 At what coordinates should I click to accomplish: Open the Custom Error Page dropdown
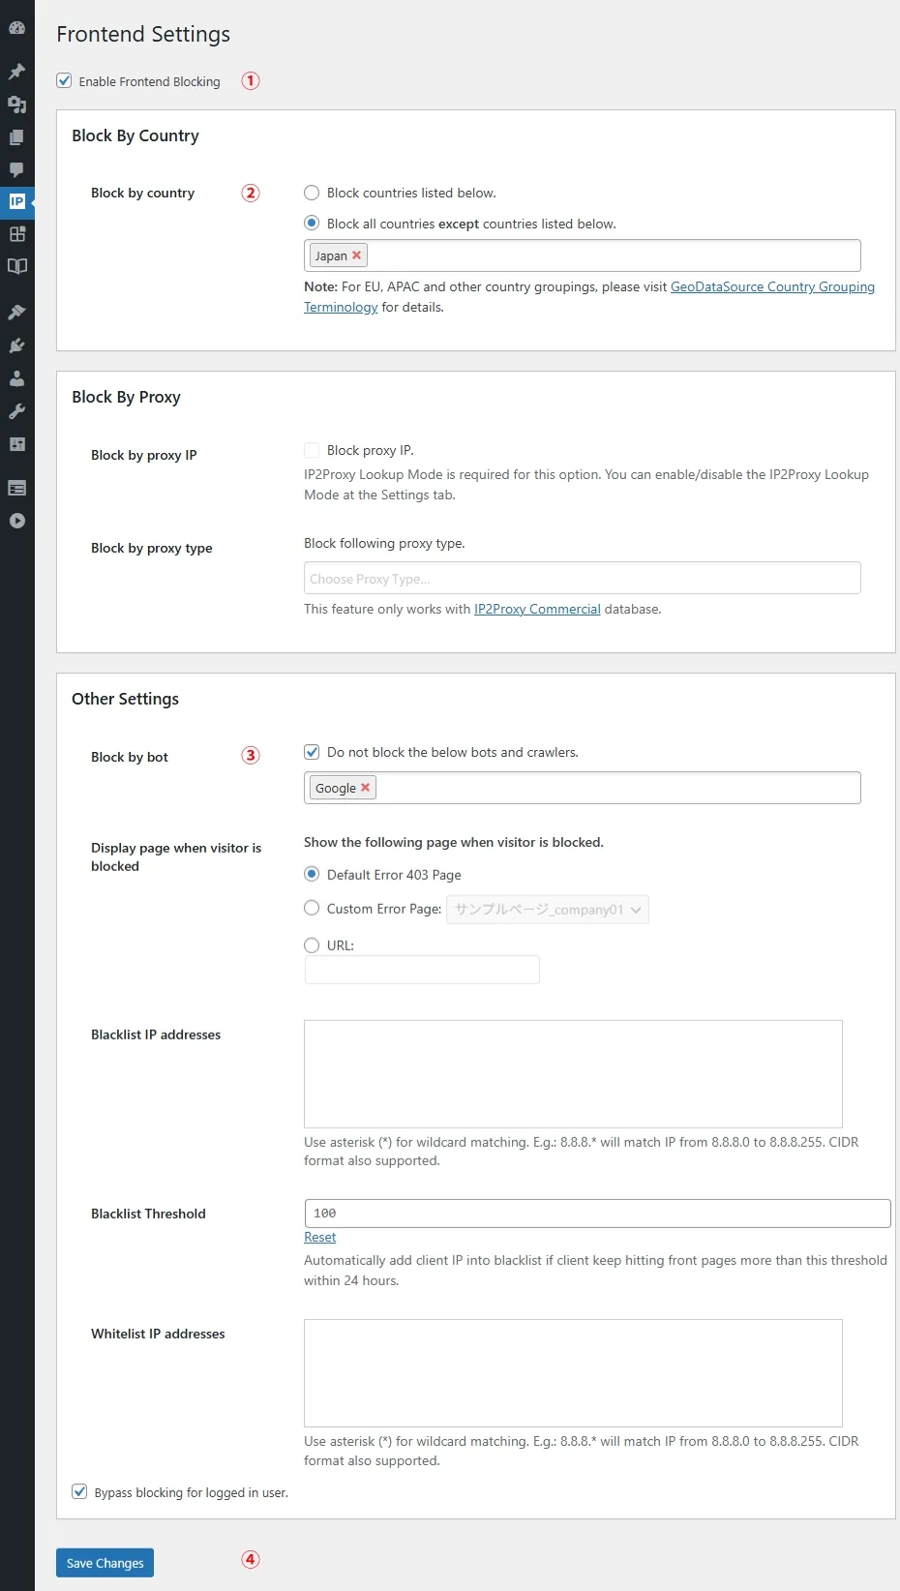point(547,910)
